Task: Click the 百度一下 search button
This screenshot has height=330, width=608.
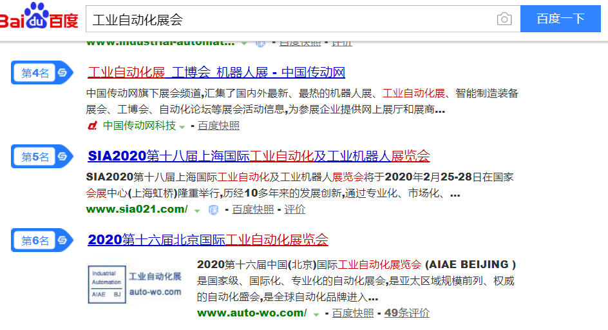Action: coord(560,19)
